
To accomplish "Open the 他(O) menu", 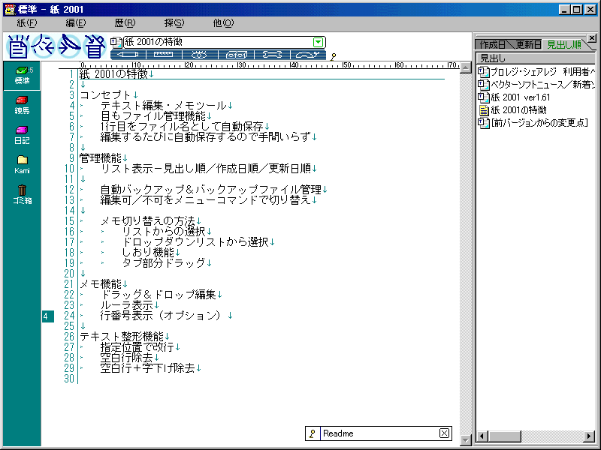I will [223, 23].
